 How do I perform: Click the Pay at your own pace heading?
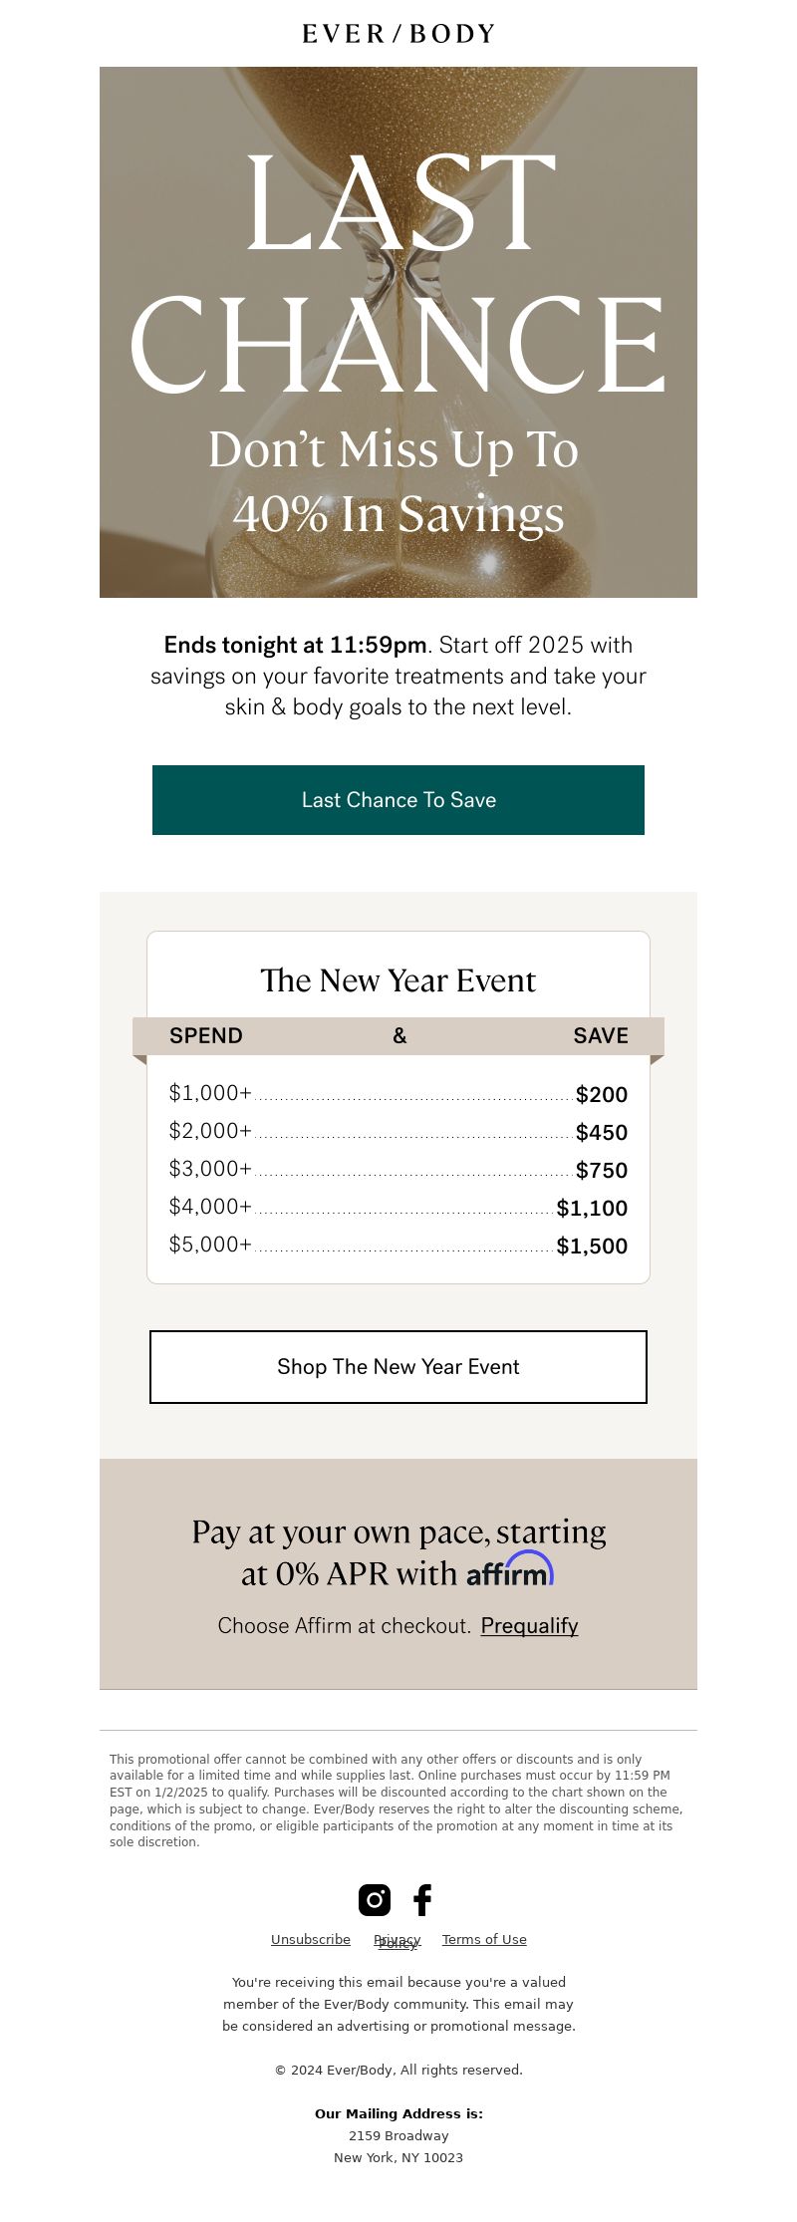click(x=398, y=1551)
